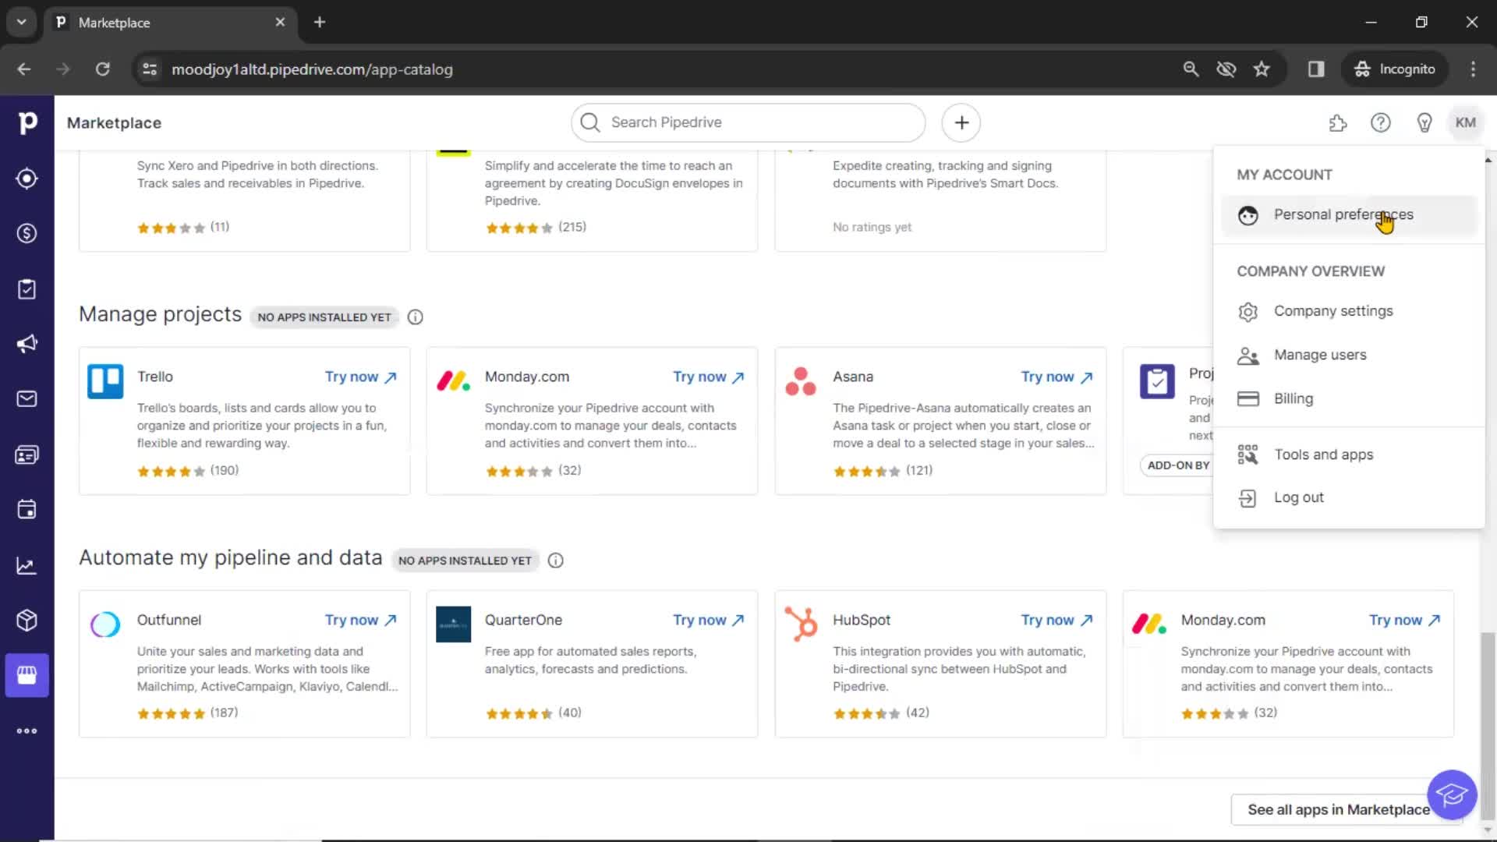Toggle browser side panel icon
Viewport: 1497px width, 842px height.
coord(1316,69)
